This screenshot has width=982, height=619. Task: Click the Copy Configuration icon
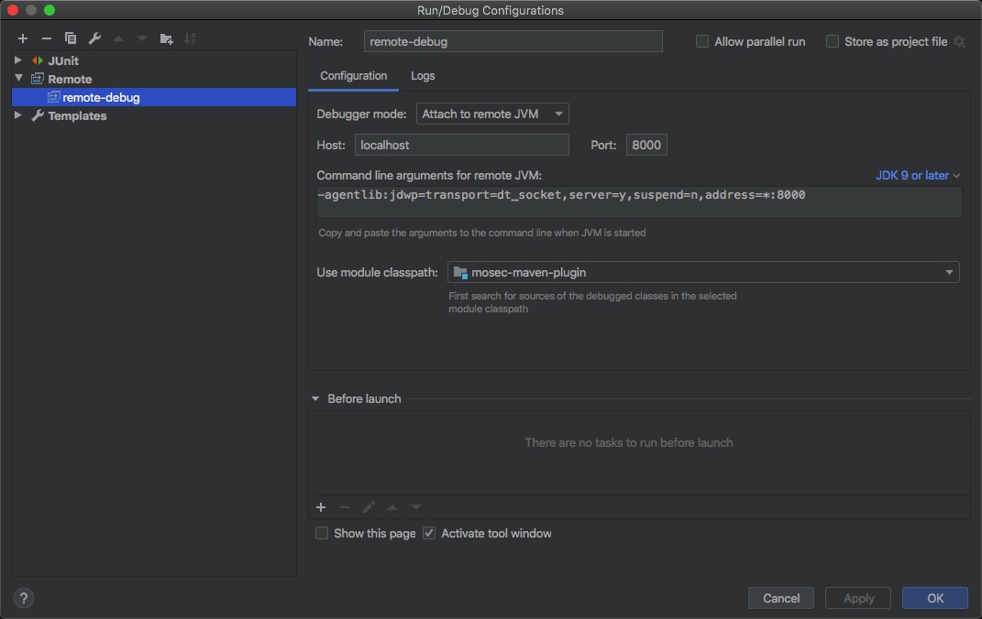click(71, 38)
